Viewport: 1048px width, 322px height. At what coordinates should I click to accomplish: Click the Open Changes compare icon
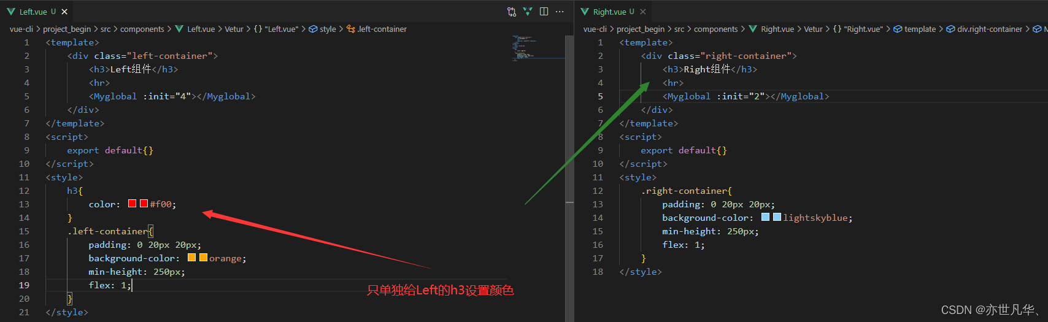click(512, 12)
